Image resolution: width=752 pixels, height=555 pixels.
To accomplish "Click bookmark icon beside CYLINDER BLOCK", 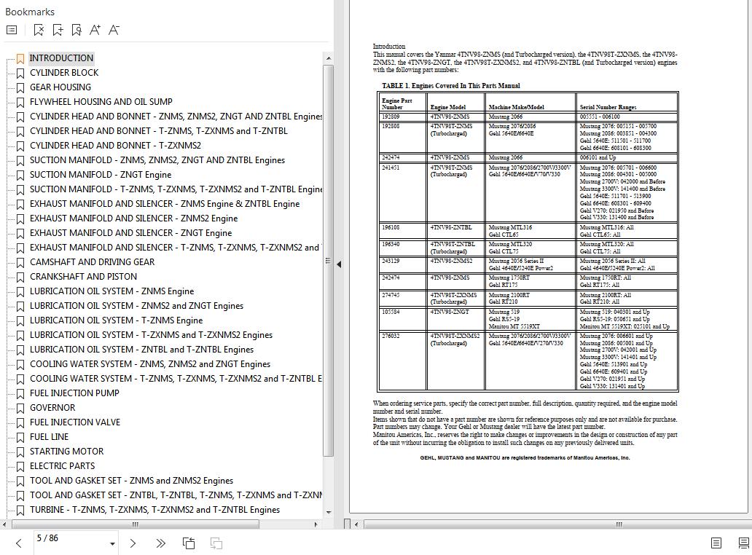I will (20, 74).
